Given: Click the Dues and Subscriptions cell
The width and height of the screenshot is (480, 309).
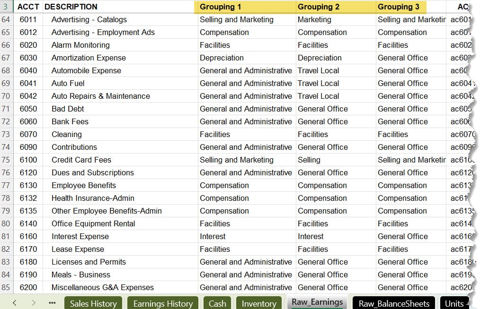Looking at the screenshot, I should [120, 172].
